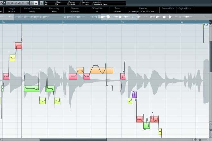The image size is (212, 141).
Task: Click the vertical scrollbar up arrow
Action: pos(210,25)
